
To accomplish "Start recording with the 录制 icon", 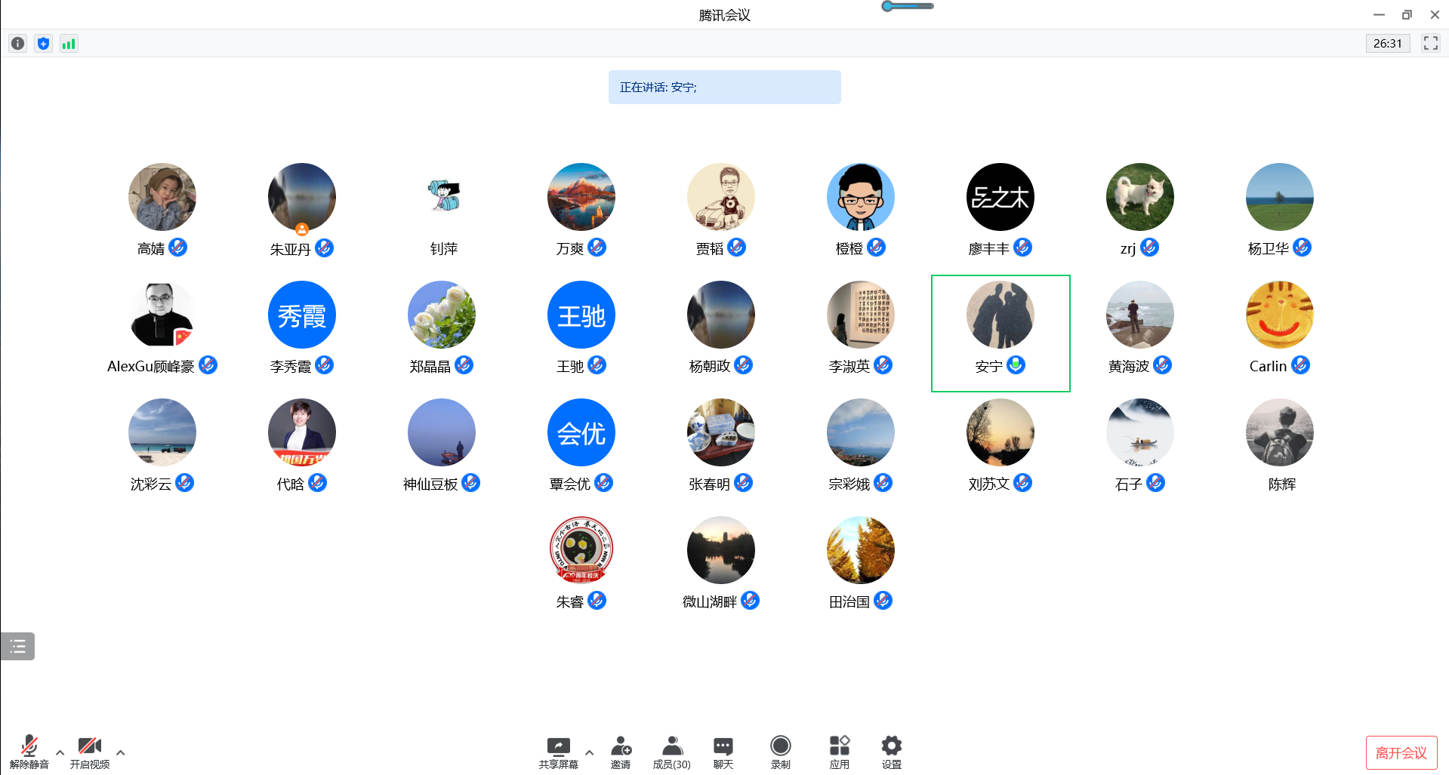I will 780,746.
